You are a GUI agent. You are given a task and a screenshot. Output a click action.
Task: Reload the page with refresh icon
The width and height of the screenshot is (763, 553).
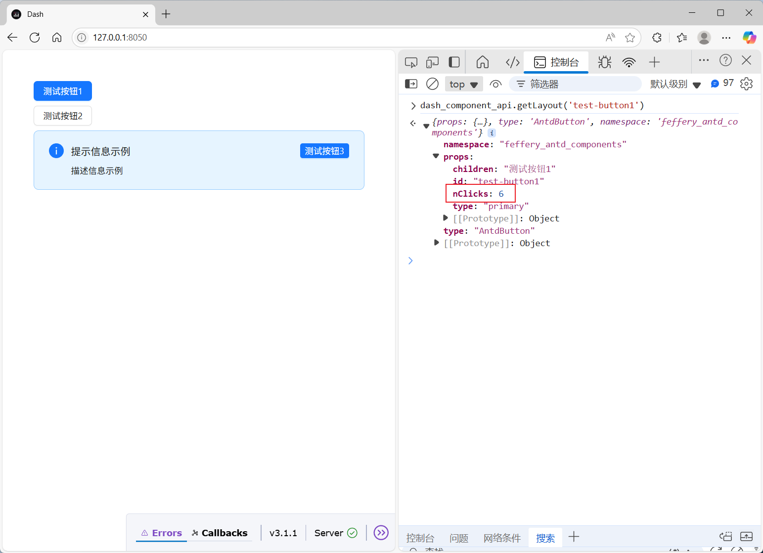tap(35, 38)
